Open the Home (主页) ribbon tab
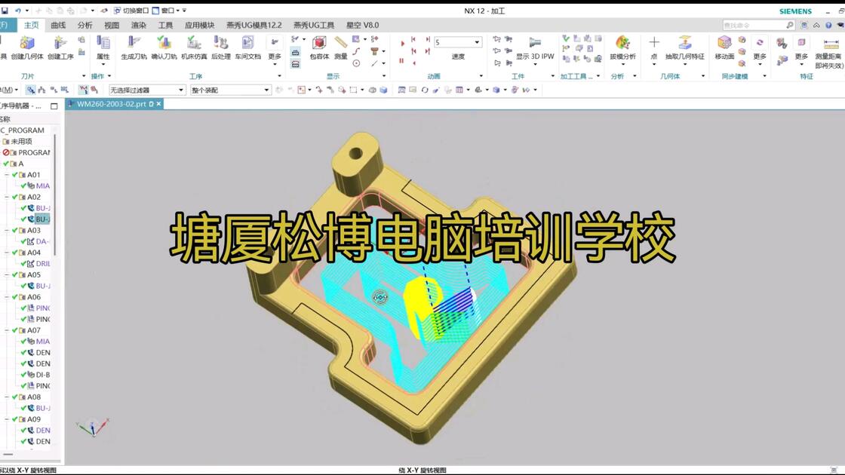845x475 pixels. point(31,25)
